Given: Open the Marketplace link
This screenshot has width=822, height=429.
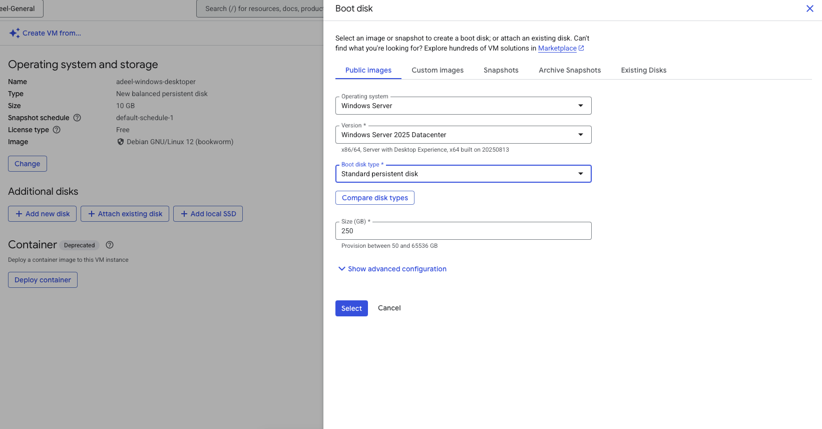Looking at the screenshot, I should click(557, 48).
